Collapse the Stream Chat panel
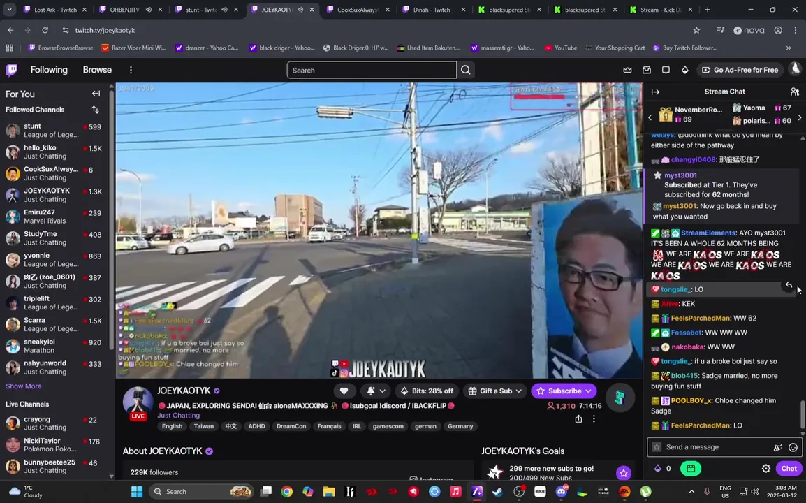The height and width of the screenshot is (503, 806). click(655, 92)
